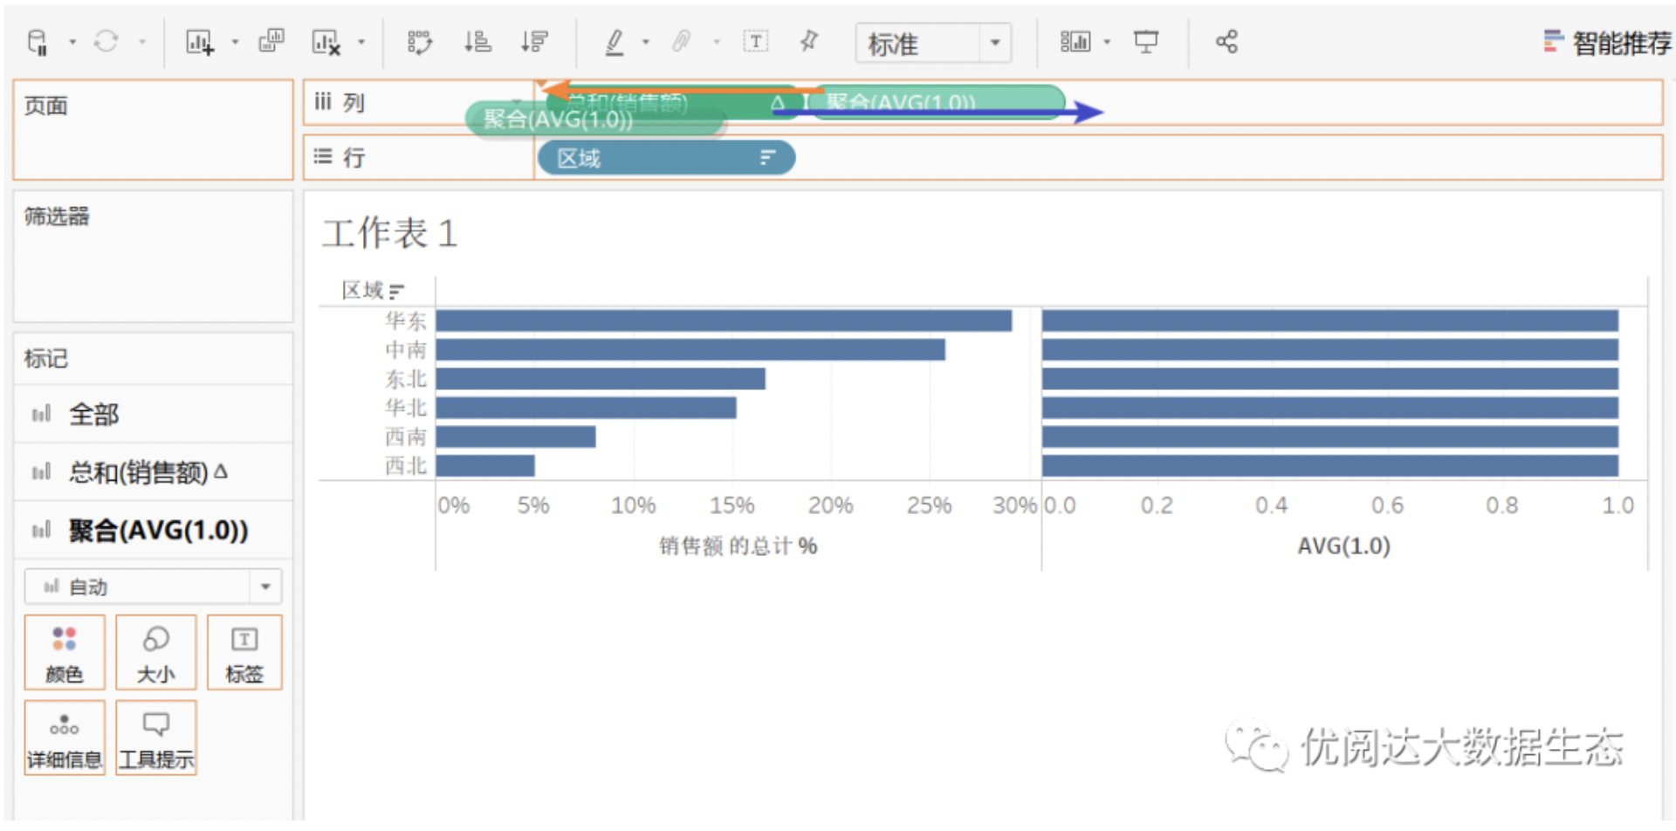The width and height of the screenshot is (1676, 831).
Task: Select the 全部 marks tab
Action: [93, 414]
